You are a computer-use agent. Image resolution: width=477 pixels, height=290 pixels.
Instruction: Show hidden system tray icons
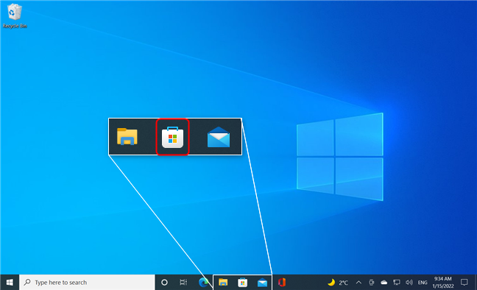[358, 283]
